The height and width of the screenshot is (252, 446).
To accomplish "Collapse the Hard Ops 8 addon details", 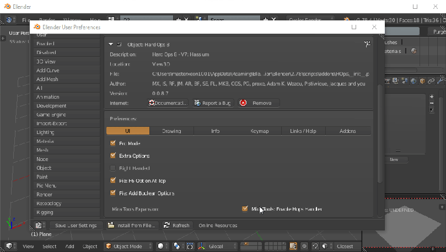I will (x=111, y=44).
